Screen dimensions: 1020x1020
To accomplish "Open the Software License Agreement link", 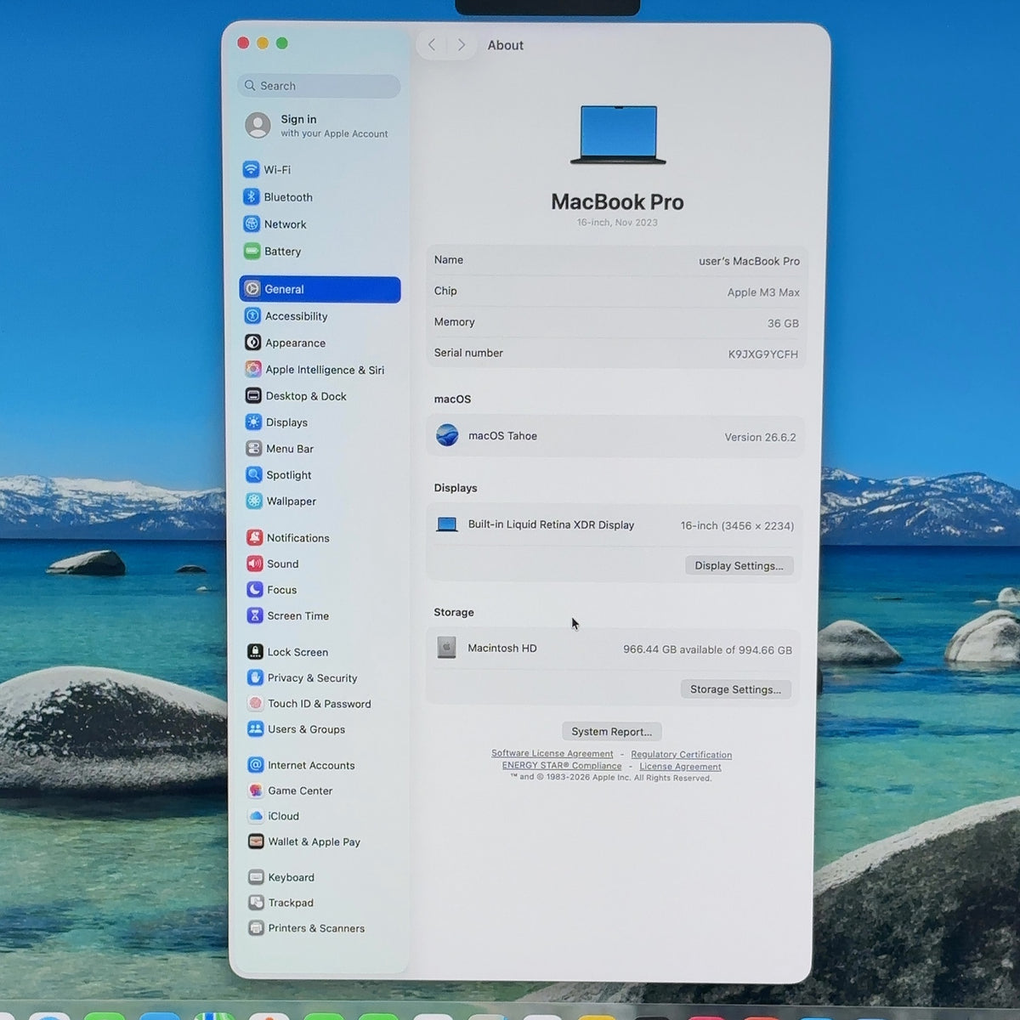I will point(552,753).
